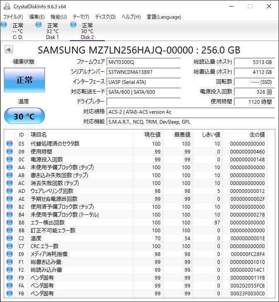Click status orb for attribute F9 row

tap(10, 278)
